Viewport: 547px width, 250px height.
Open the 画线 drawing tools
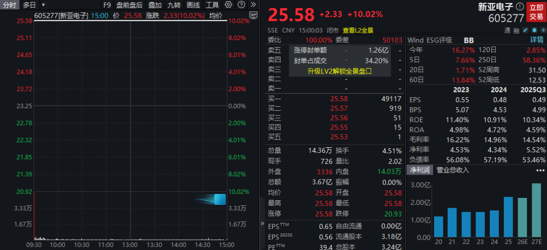[x=193, y=5]
